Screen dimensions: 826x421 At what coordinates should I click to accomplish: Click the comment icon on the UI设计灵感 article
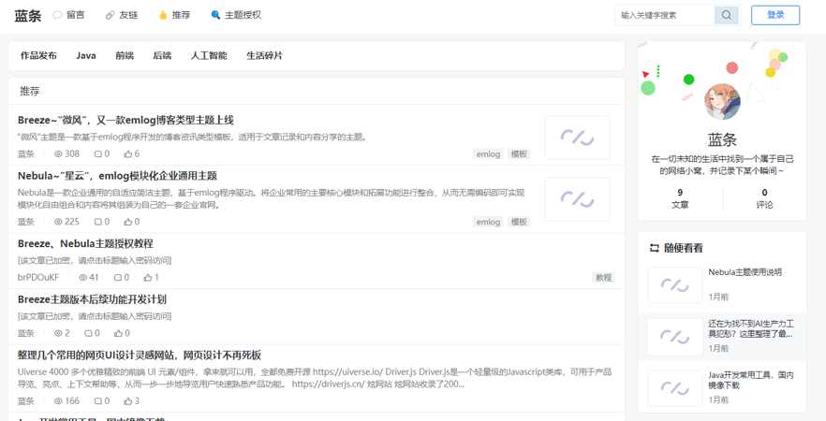pyautogui.click(x=98, y=401)
